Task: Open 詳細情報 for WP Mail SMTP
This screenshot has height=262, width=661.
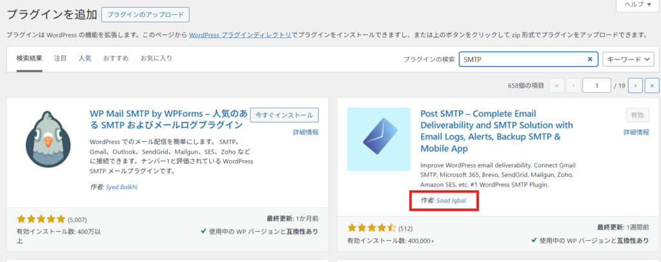Action: point(305,132)
